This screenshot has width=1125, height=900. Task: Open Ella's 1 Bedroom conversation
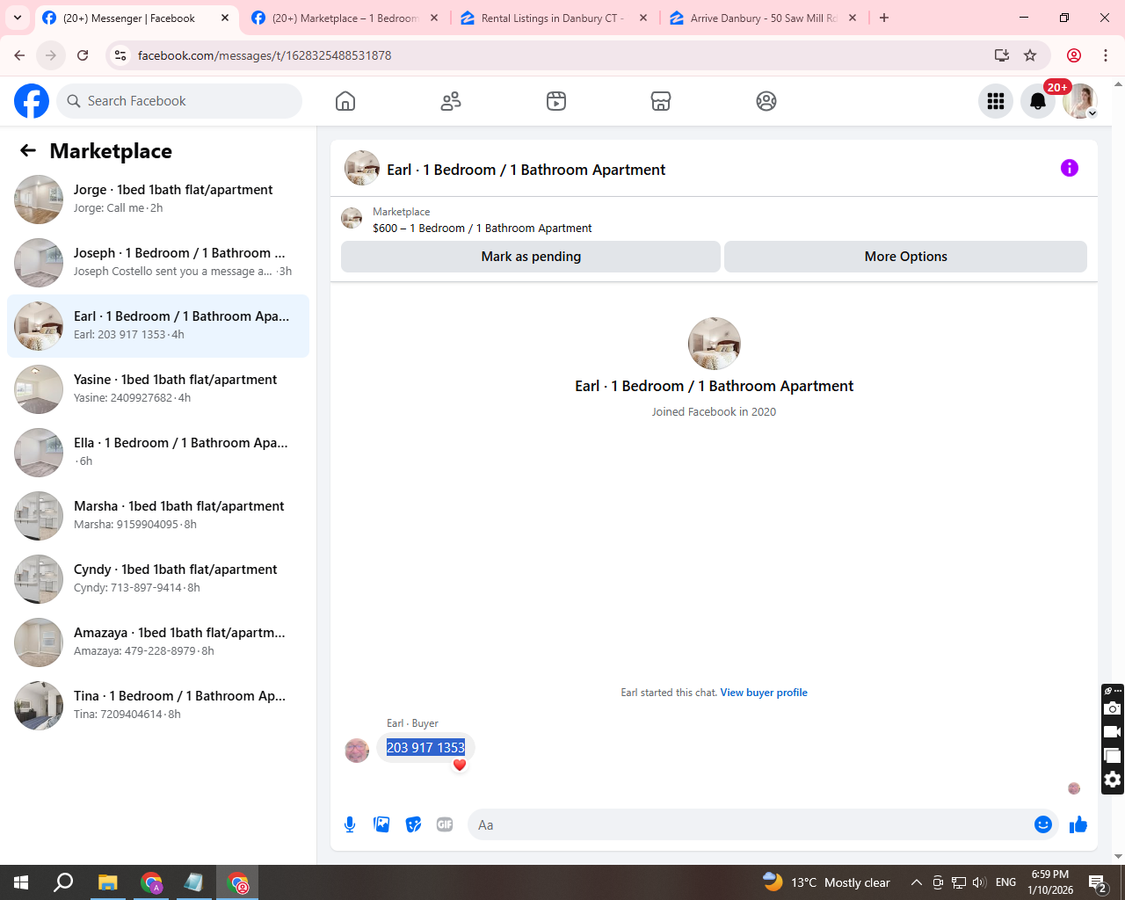(x=158, y=453)
